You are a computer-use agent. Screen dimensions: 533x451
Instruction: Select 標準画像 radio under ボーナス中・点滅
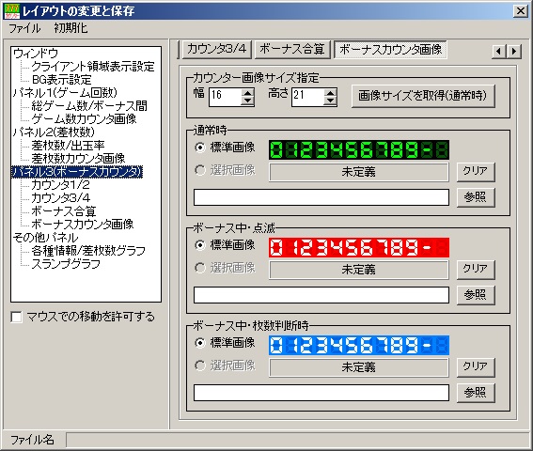coord(200,245)
